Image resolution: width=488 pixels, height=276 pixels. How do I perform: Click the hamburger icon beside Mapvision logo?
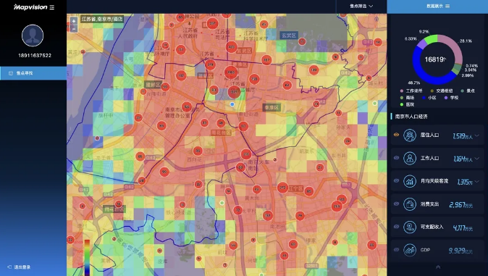tap(52, 7)
